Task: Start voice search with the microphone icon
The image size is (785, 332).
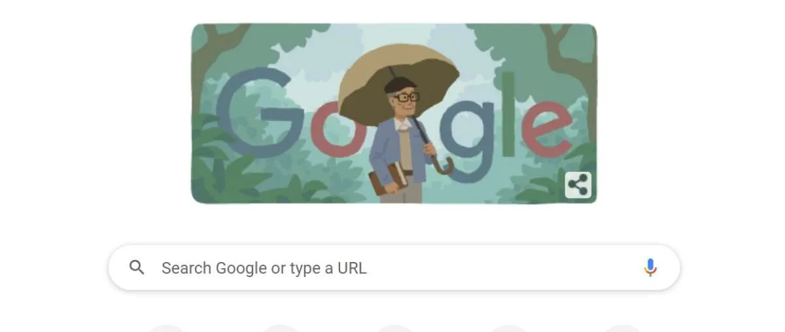Action: [650, 267]
